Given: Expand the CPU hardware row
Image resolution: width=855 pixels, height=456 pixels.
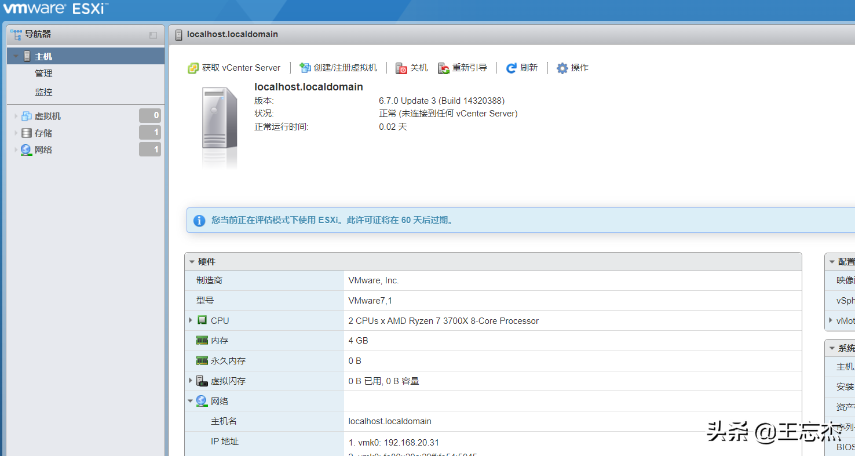Looking at the screenshot, I should click(191, 320).
